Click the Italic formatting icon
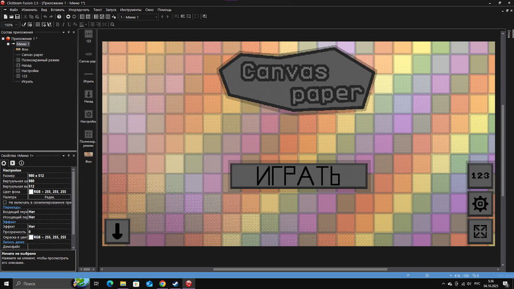 pos(63,25)
